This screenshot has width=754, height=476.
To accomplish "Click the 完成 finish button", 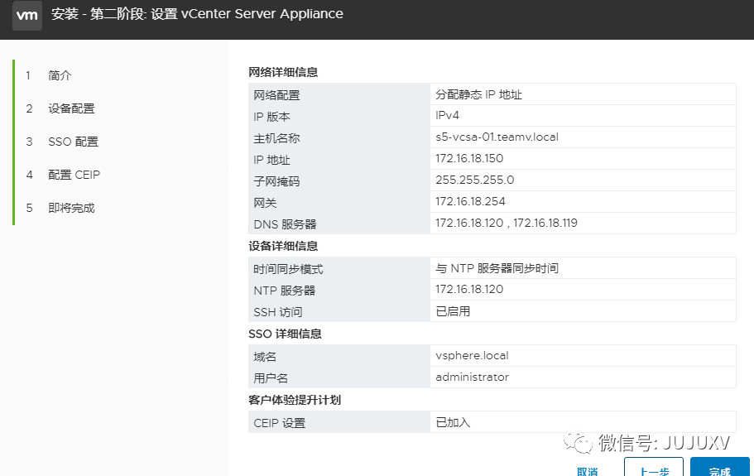I will click(719, 470).
